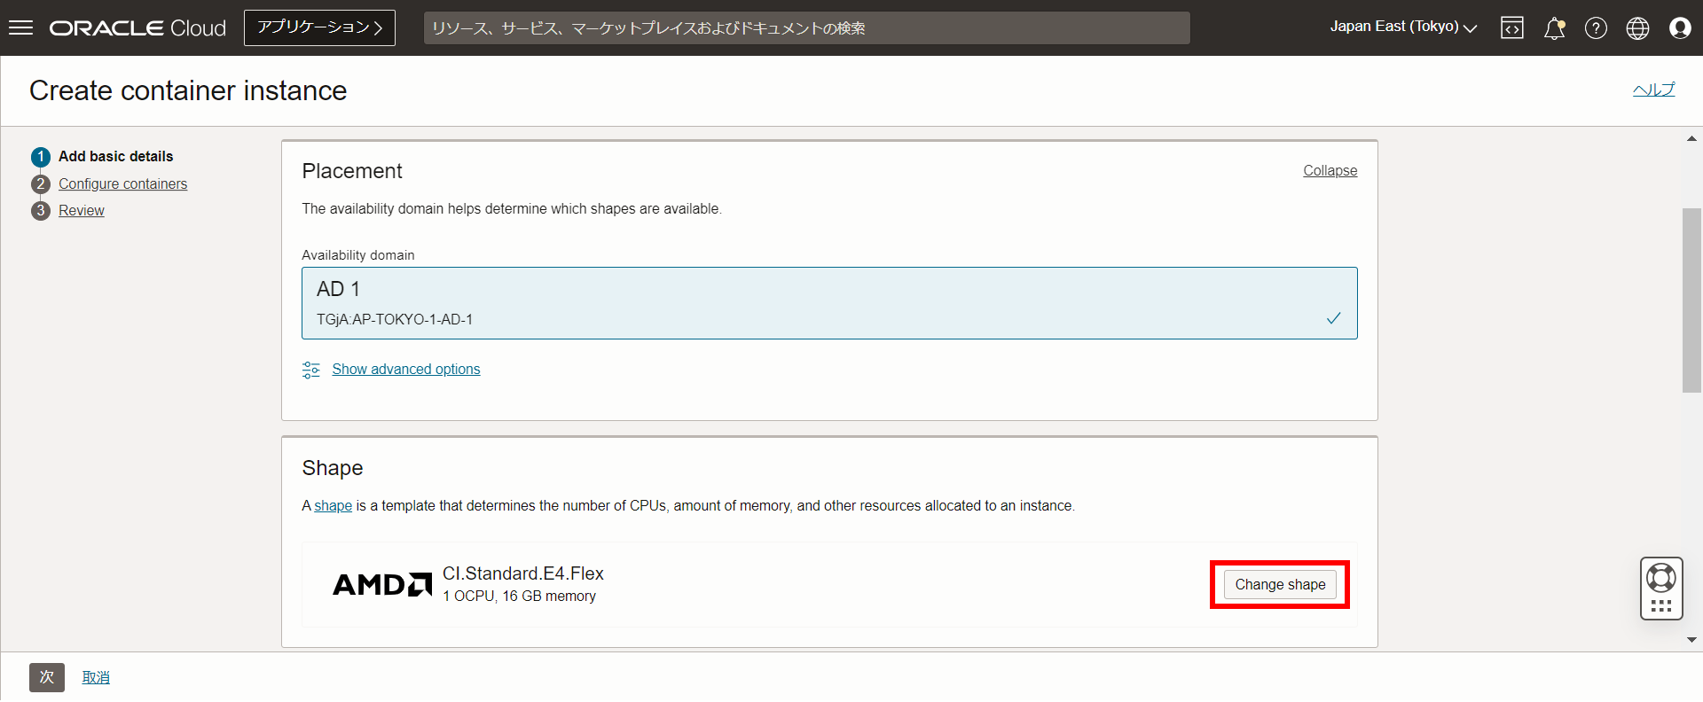Click the step 3 circle indicator
Viewport: 1703px width, 702px height.
coord(40,211)
